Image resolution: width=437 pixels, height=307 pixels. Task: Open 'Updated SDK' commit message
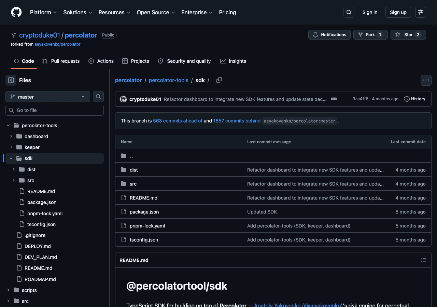click(x=262, y=212)
